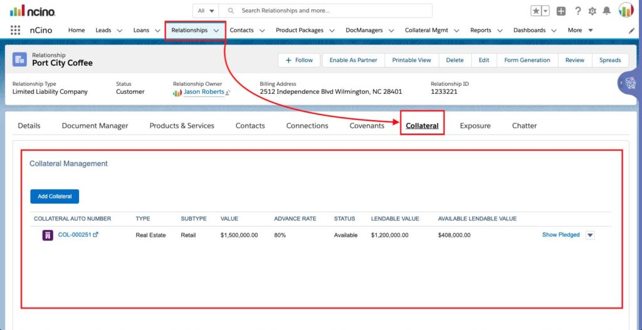Open the All search scope dropdown
The width and height of the screenshot is (642, 330).
[206, 11]
